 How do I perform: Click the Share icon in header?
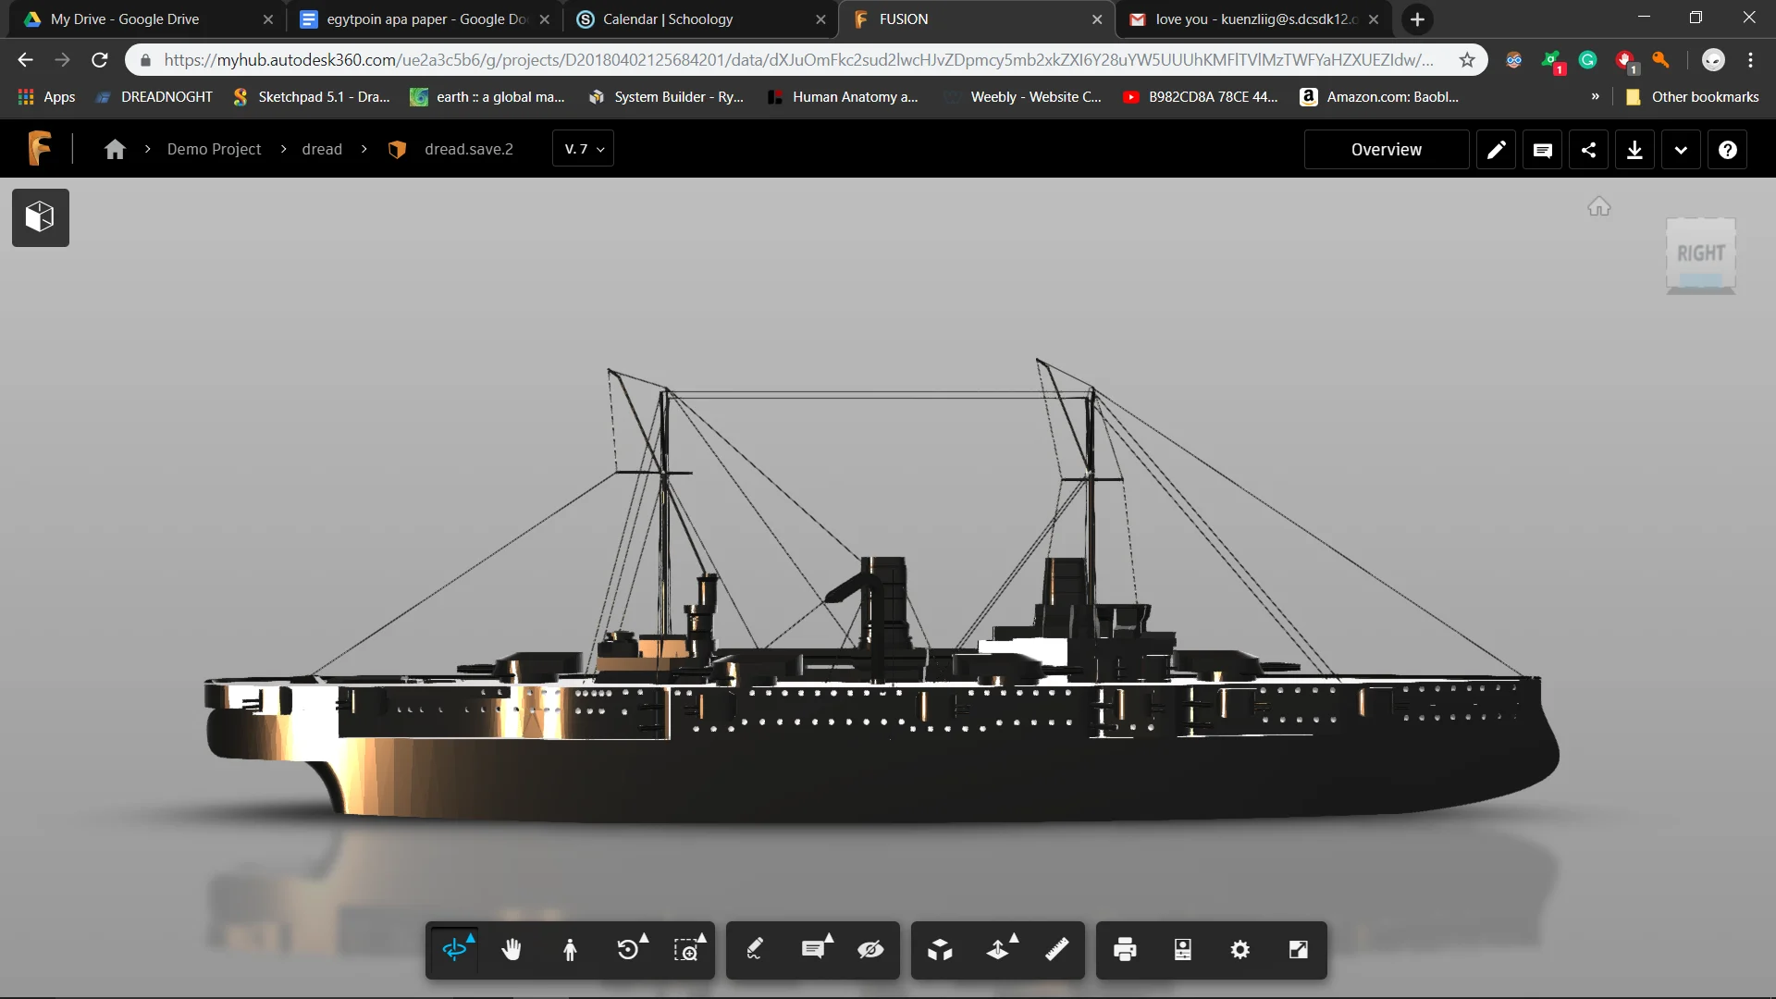tap(1588, 150)
